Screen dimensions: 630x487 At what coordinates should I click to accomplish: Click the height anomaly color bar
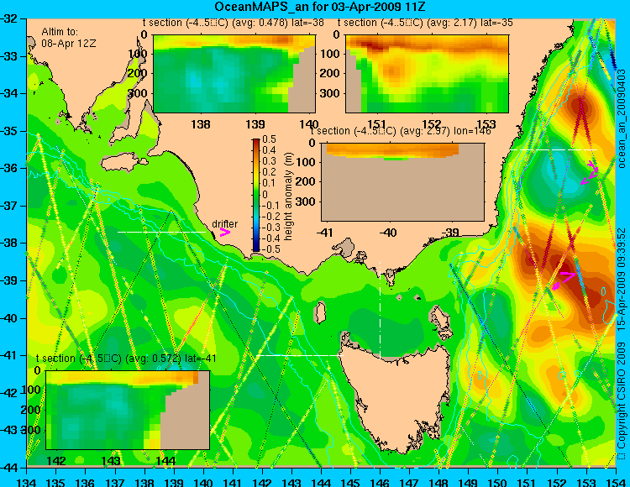click(256, 195)
